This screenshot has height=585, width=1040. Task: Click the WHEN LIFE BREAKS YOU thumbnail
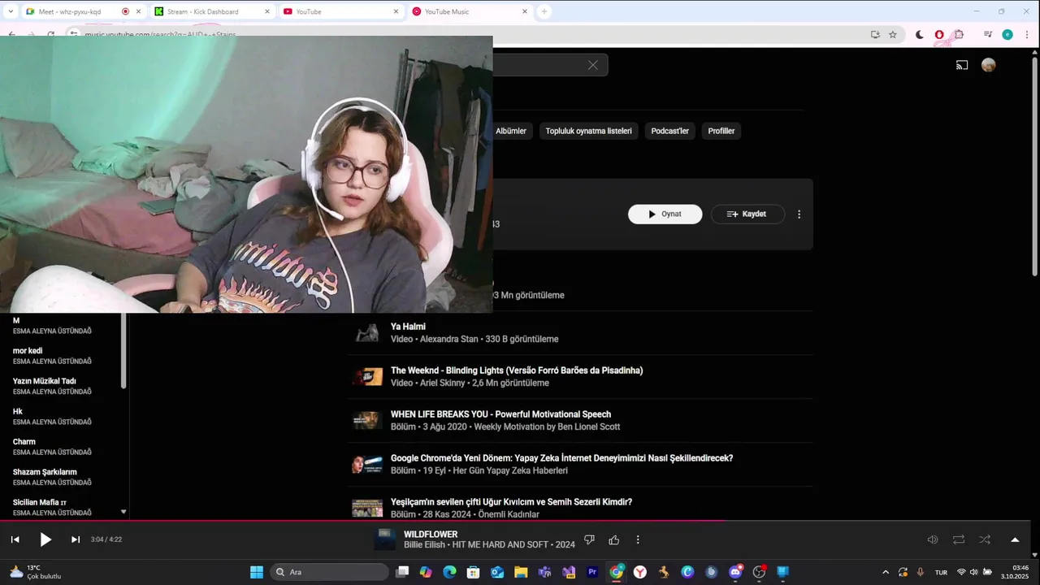tap(367, 420)
